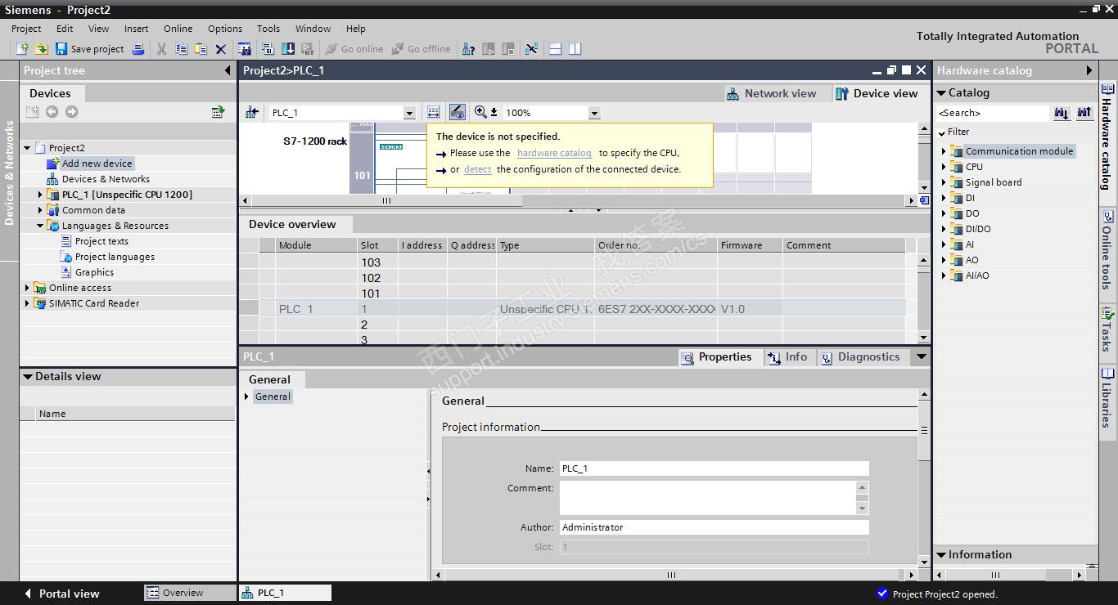Click the Name field containing PLC_1
The height and width of the screenshot is (605, 1118).
(714, 468)
